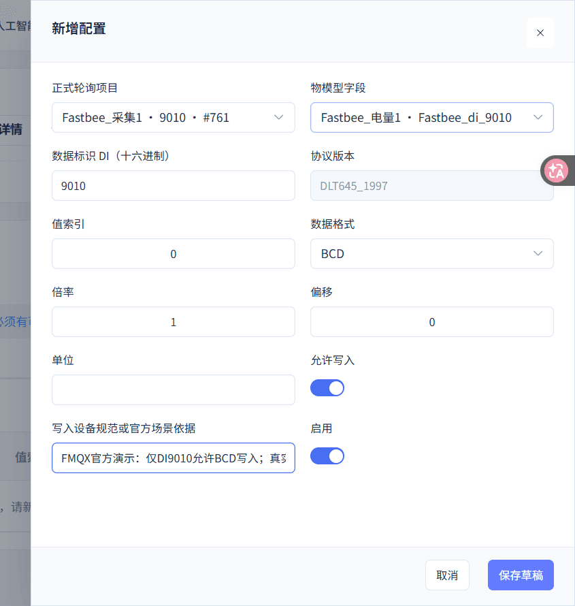Click the 新增配置 dialog title
This screenshot has width=575, height=606.
(79, 29)
